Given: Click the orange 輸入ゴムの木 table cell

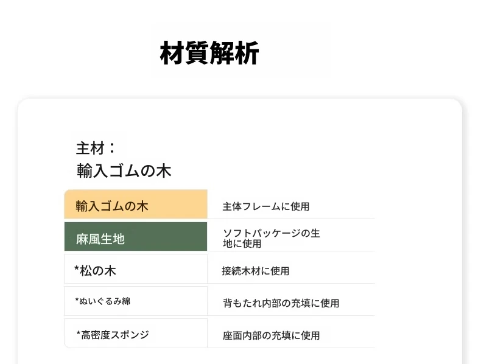Looking at the screenshot, I should pyautogui.click(x=135, y=206).
